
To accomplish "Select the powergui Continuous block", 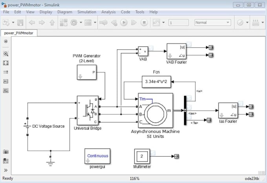I will tap(97, 156).
